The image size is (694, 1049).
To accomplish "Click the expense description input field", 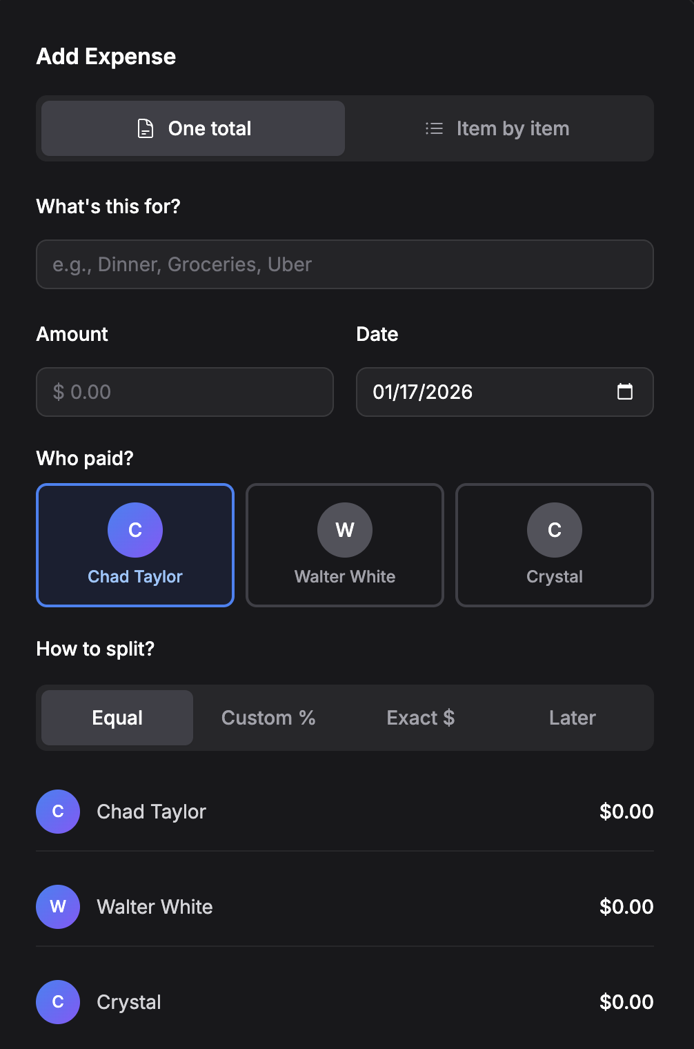I will click(344, 264).
